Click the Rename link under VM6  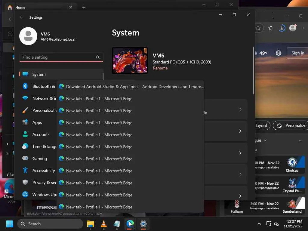160,68
